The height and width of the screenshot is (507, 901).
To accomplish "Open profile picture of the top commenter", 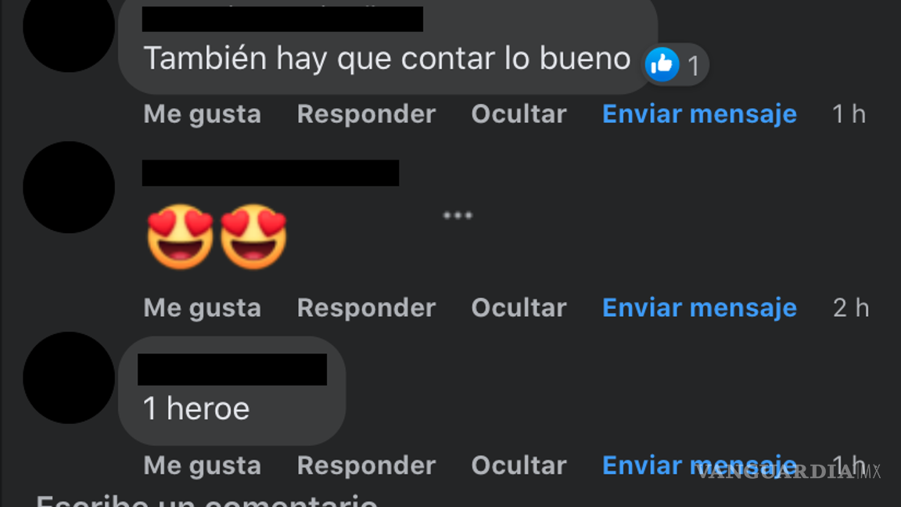I will click(x=69, y=27).
